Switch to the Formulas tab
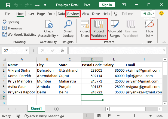Viewport: 168px width, 119px height. tap(51, 14)
